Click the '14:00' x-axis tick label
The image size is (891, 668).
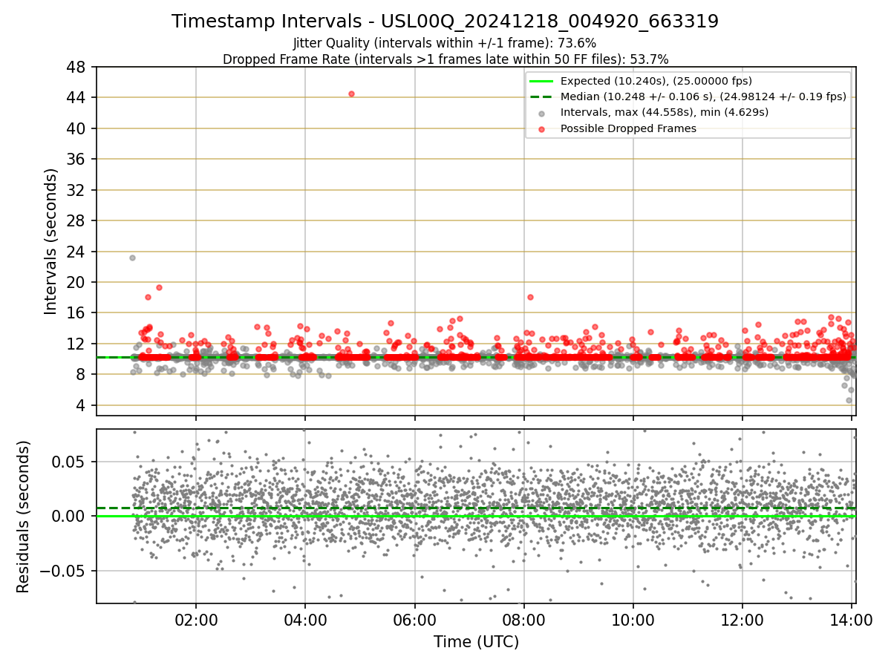[x=852, y=619]
